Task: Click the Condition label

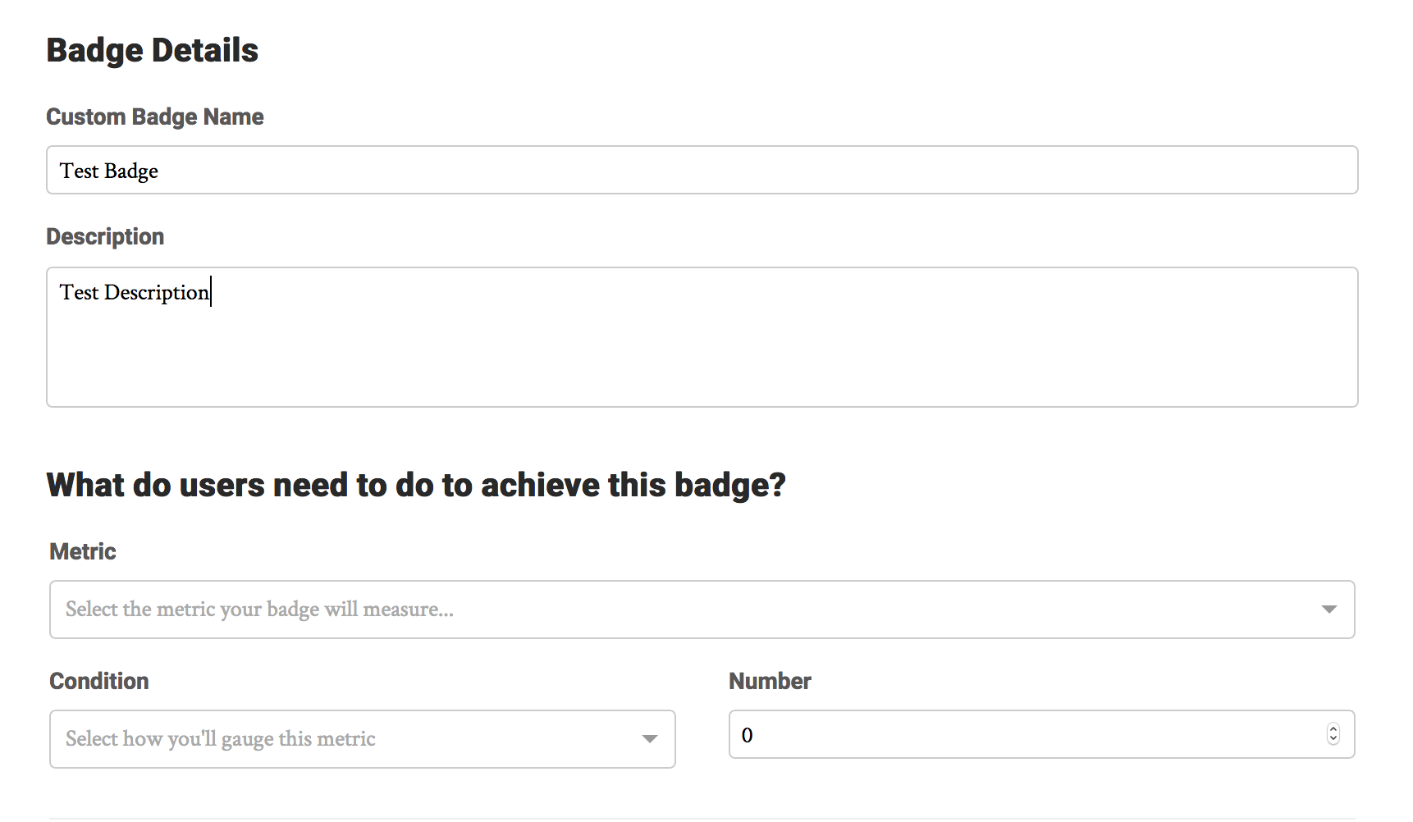Action: (x=99, y=681)
